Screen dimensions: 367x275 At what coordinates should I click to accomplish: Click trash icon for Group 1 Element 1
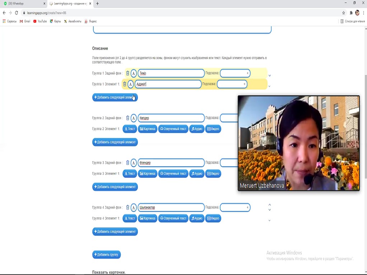coord(125,84)
